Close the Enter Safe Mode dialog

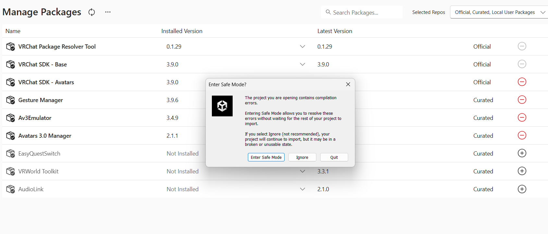click(x=348, y=84)
